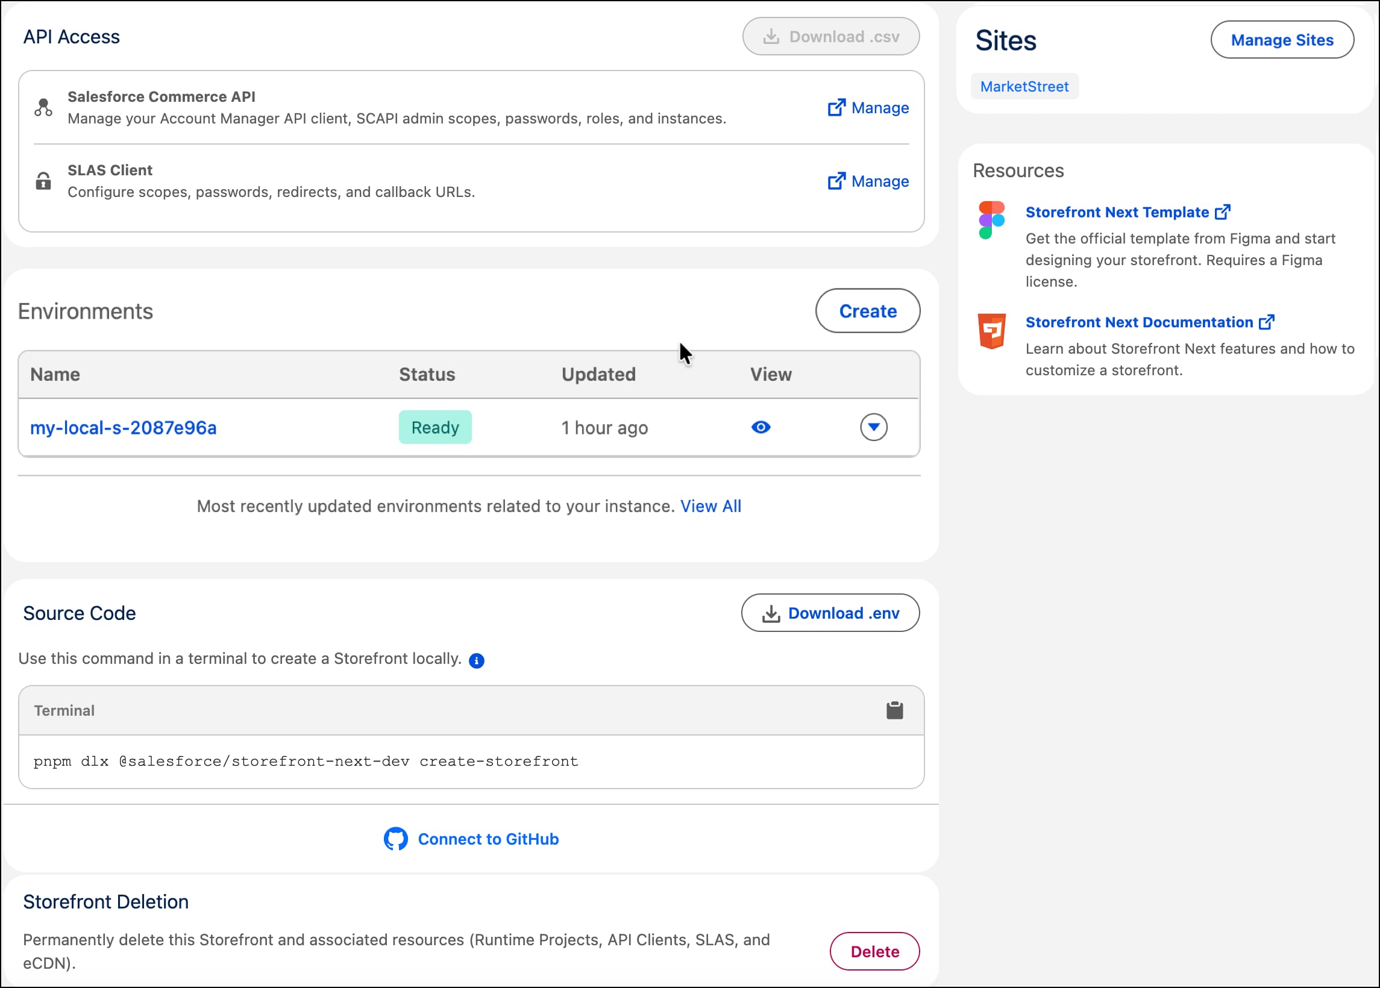
Task: Click the Environments heading
Action: 85,311
